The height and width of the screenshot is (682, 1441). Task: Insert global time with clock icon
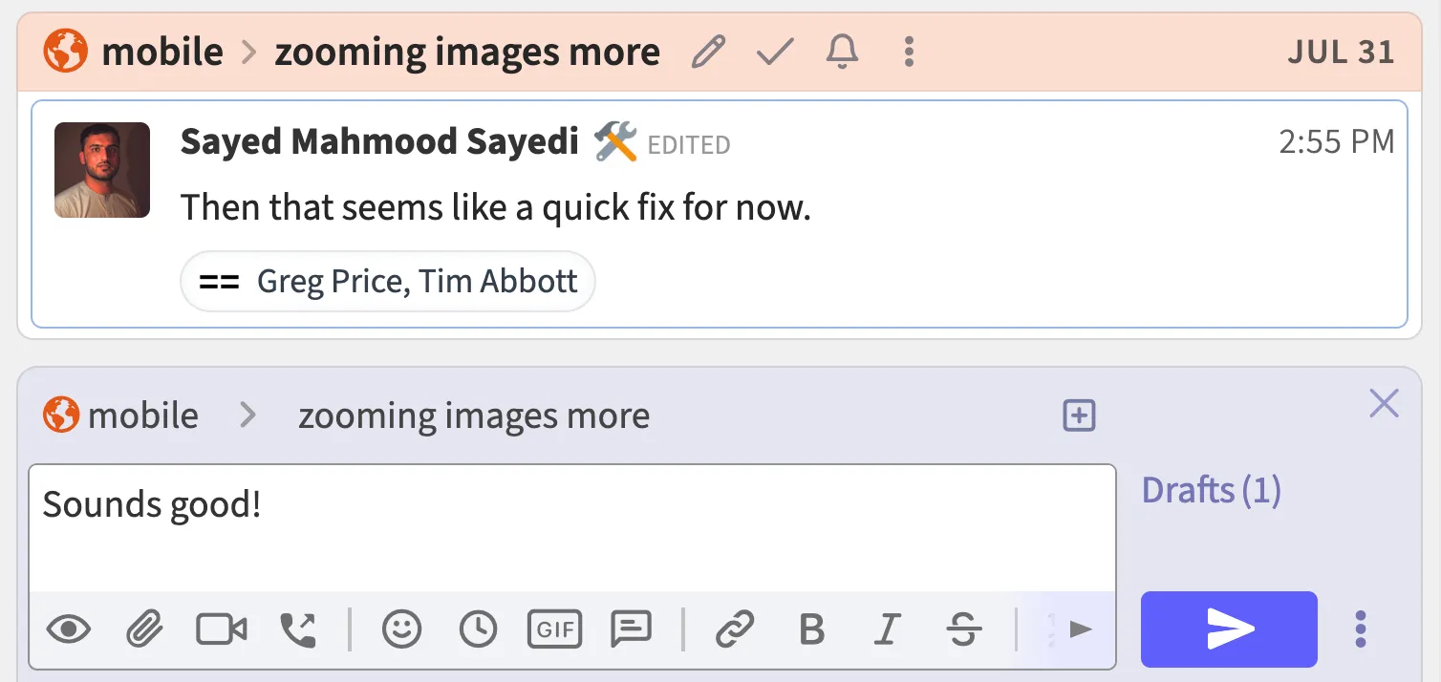pos(478,629)
